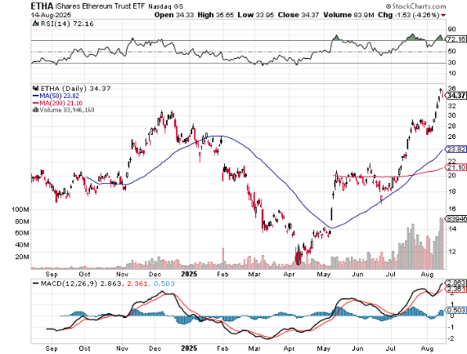Click the black MACD line legend marker
Screen dimensions: 467x354
tap(36, 284)
